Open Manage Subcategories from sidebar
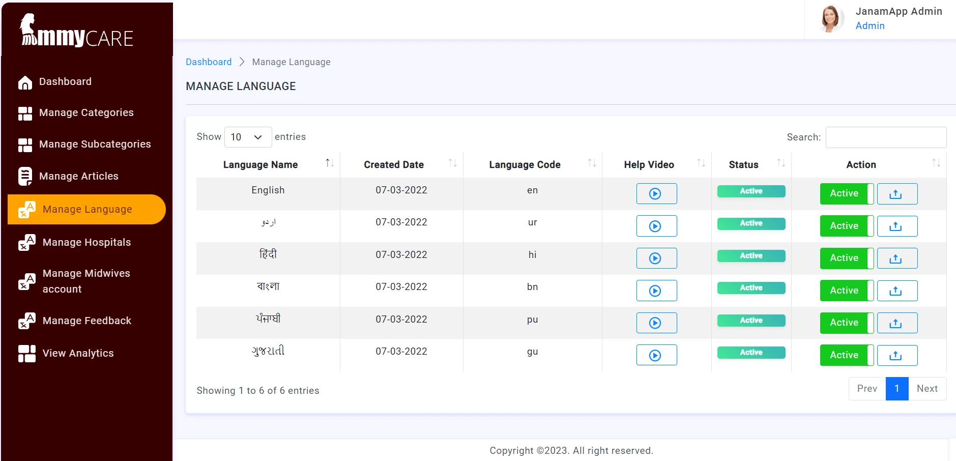Screen dimensions: 956x461 tap(25, 144)
